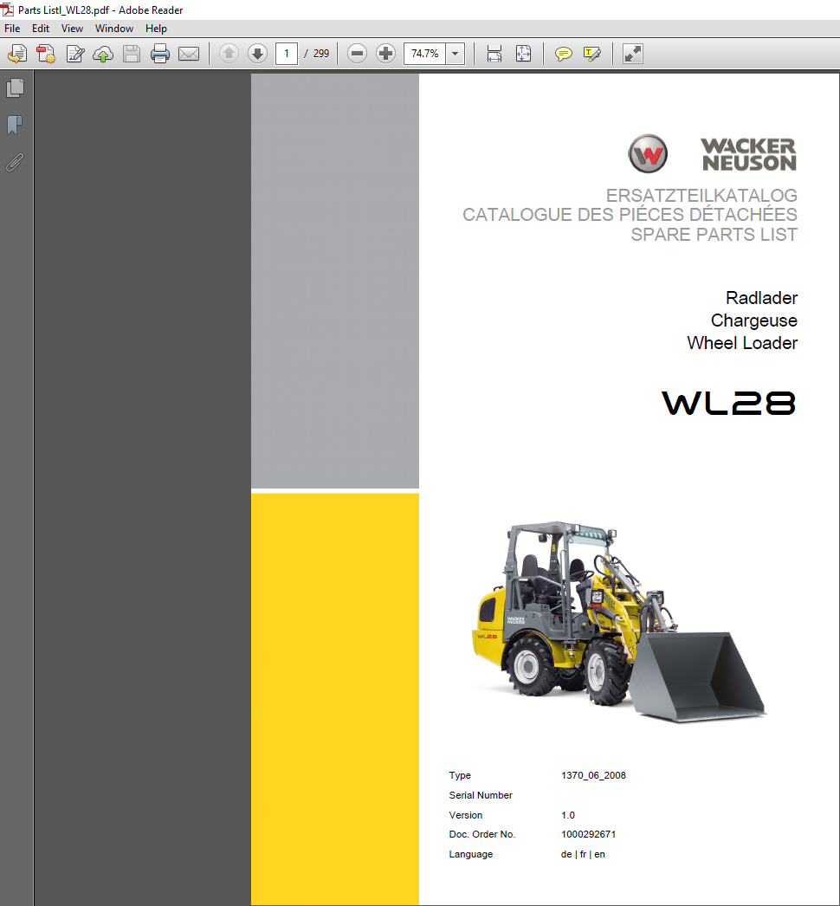Select the highlight text tool
Viewport: 840px width, 906px height.
tap(592, 54)
